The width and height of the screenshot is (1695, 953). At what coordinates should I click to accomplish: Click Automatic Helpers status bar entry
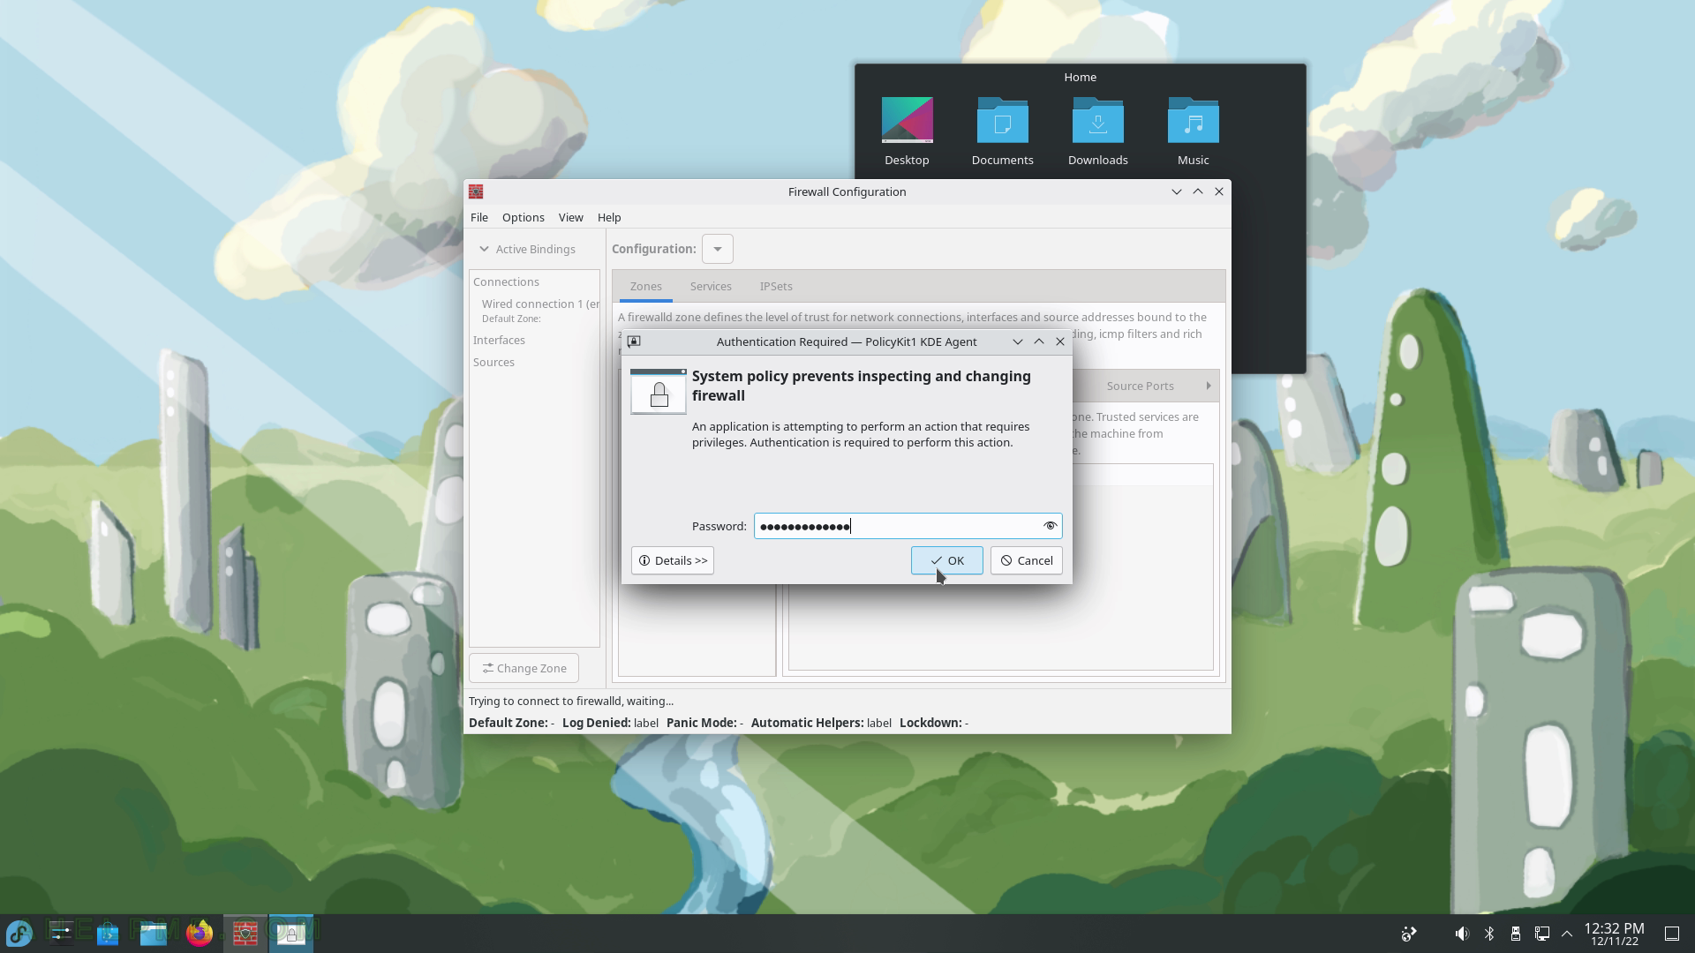[x=821, y=723]
